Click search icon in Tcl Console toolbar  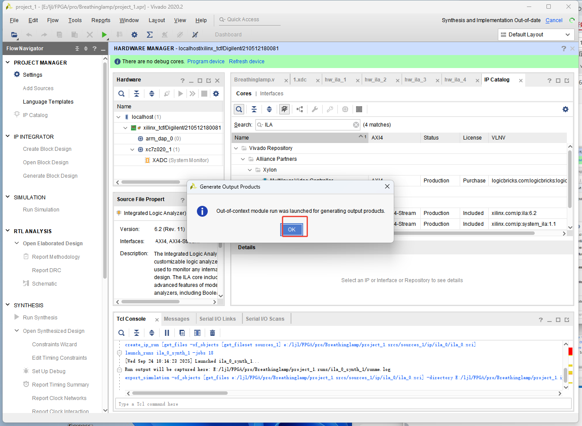point(121,333)
